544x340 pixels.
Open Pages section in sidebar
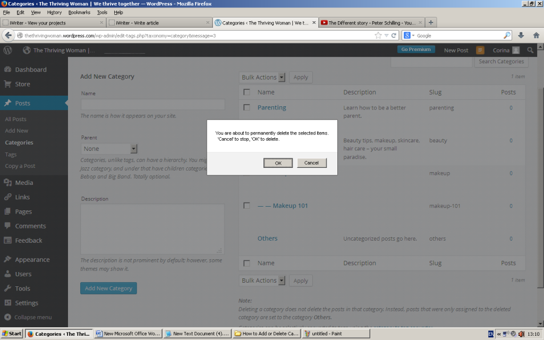click(x=23, y=211)
